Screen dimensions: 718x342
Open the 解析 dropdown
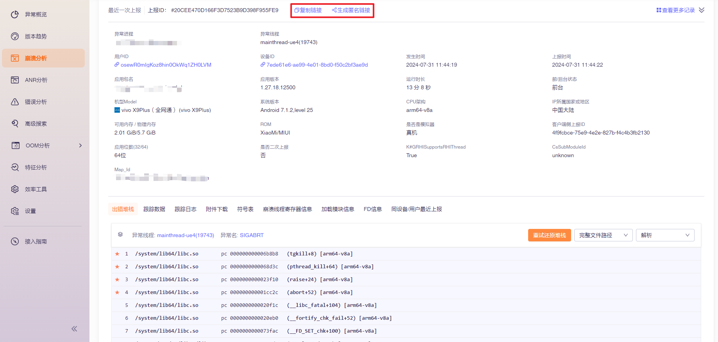click(665, 235)
